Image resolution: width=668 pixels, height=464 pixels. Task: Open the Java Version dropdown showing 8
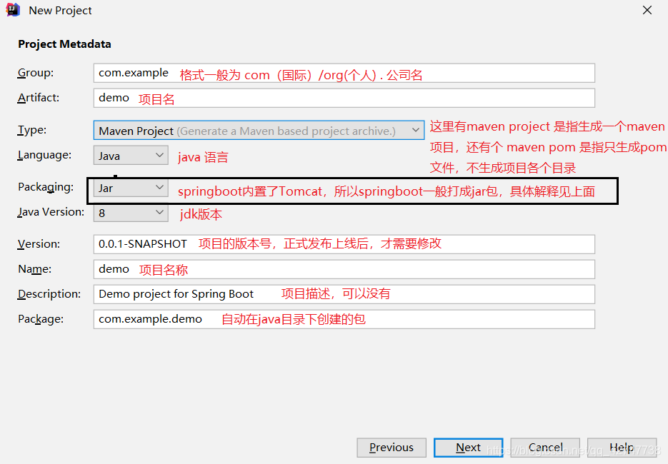tap(131, 213)
